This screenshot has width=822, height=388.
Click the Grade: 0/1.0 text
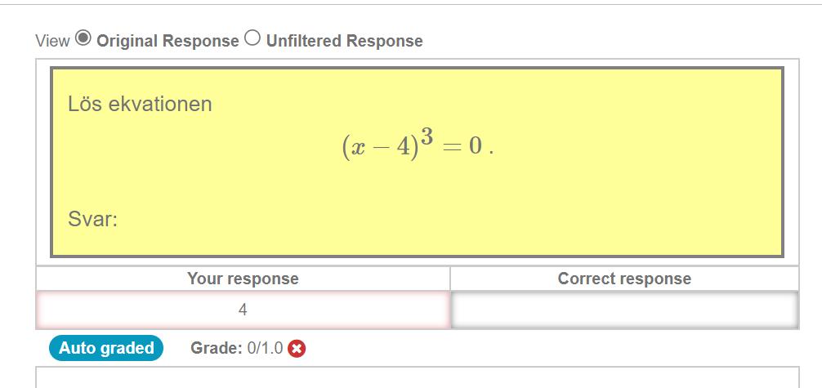(x=236, y=349)
